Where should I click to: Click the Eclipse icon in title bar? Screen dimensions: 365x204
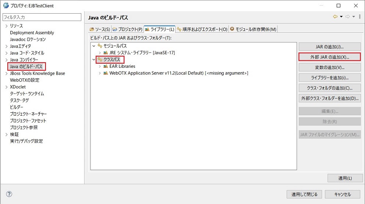6,6
